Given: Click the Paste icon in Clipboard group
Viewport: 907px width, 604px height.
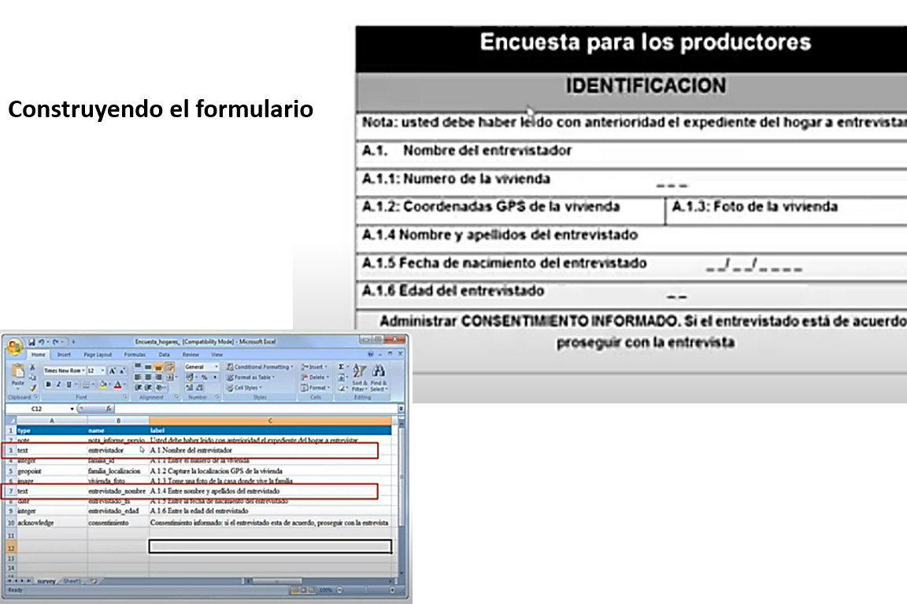Looking at the screenshot, I should point(17,376).
